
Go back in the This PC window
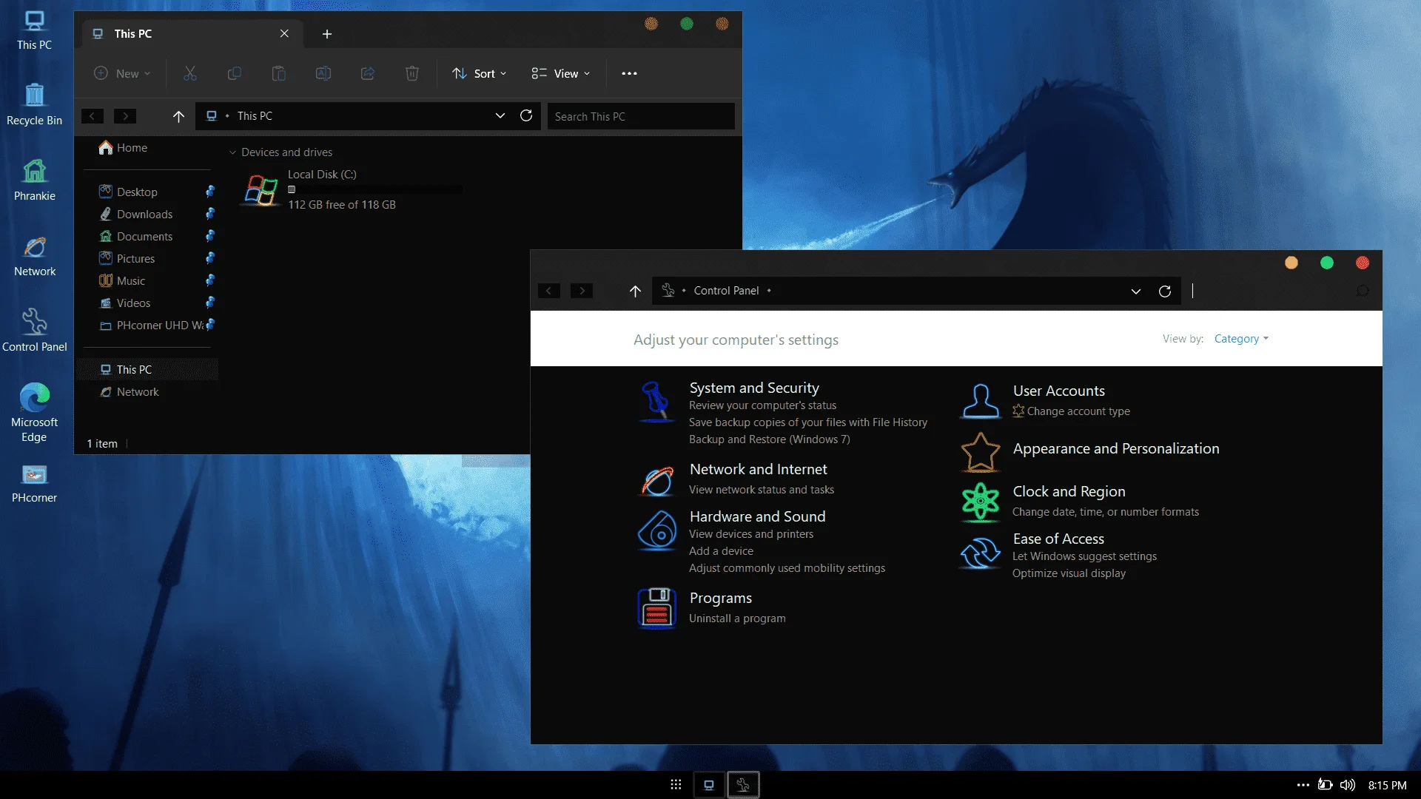pyautogui.click(x=92, y=116)
